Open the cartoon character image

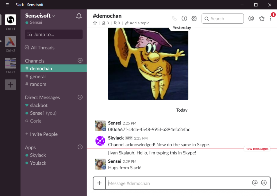148,64
